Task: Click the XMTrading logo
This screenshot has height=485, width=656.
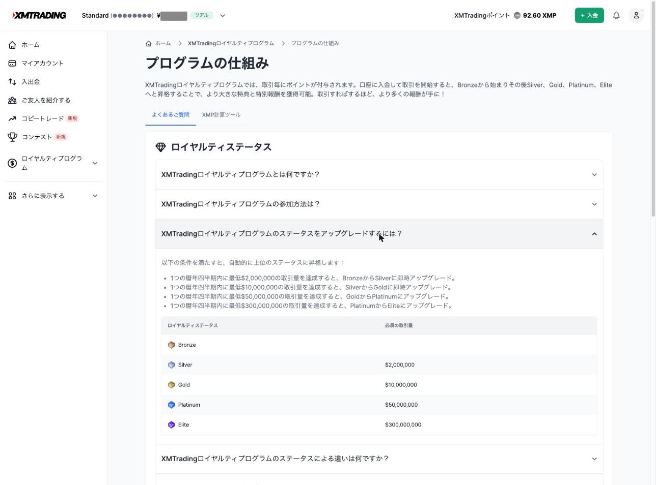Action: tap(39, 15)
